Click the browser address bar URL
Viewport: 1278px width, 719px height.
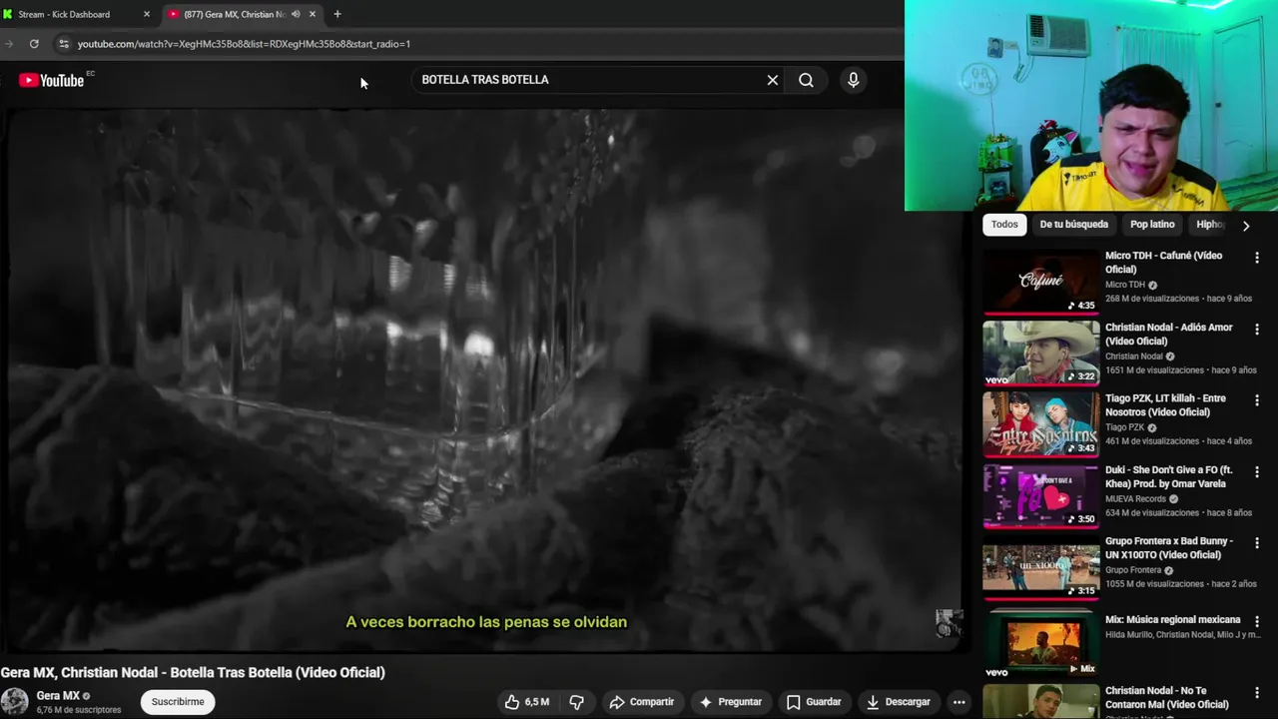(244, 44)
